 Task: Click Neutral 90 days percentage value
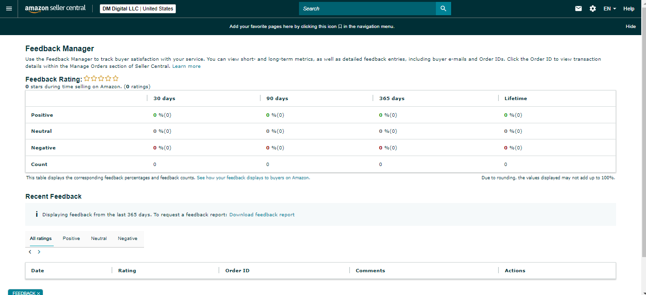275,131
